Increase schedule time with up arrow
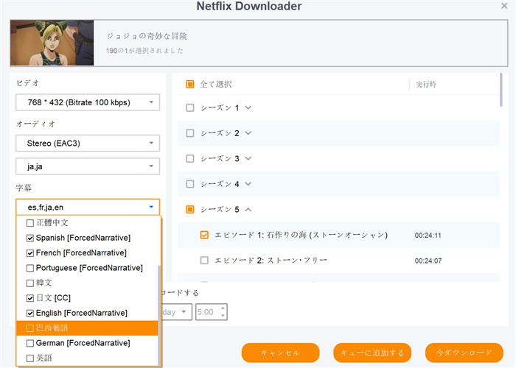 pos(223,308)
